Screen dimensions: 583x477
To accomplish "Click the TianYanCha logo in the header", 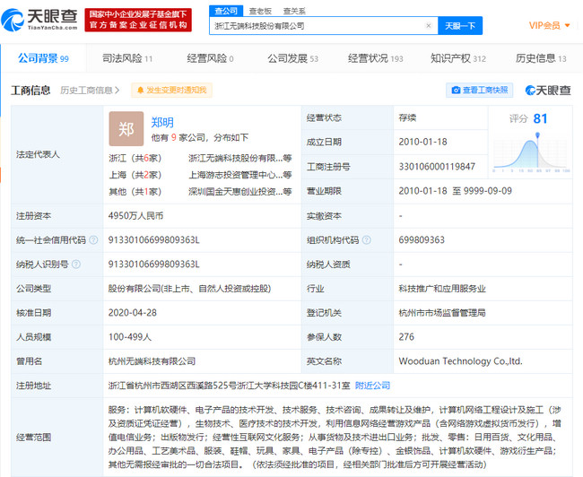I will (x=39, y=20).
